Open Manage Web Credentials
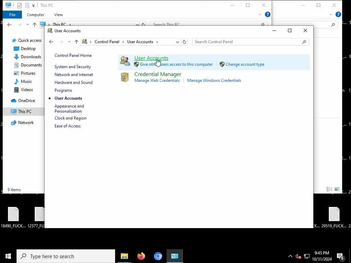Screen dimensions: 351x263 (157, 80)
